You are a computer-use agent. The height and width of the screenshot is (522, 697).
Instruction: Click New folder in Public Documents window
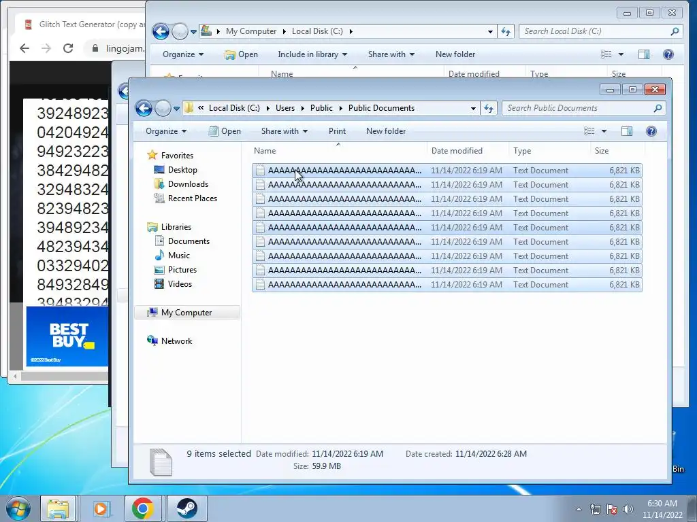pos(386,131)
